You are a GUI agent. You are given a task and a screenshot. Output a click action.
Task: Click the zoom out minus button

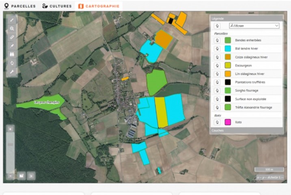[11, 176]
